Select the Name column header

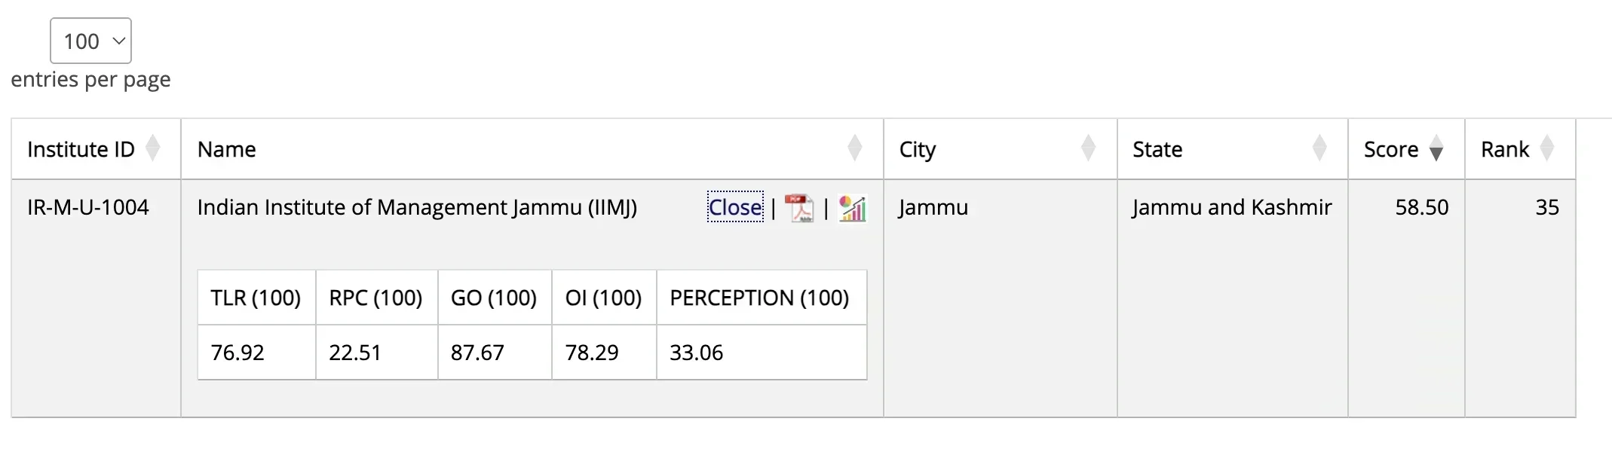227,149
